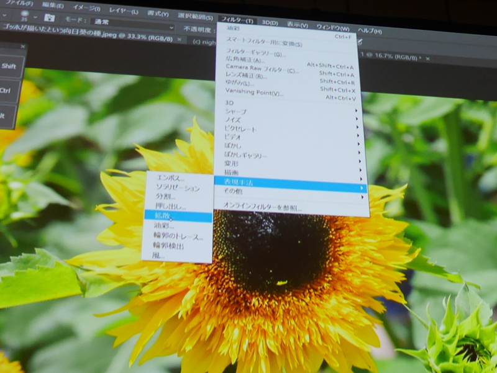Switch to the (c) nigh... document tab
The width and height of the screenshot is (497, 373).
pyautogui.click(x=204, y=42)
